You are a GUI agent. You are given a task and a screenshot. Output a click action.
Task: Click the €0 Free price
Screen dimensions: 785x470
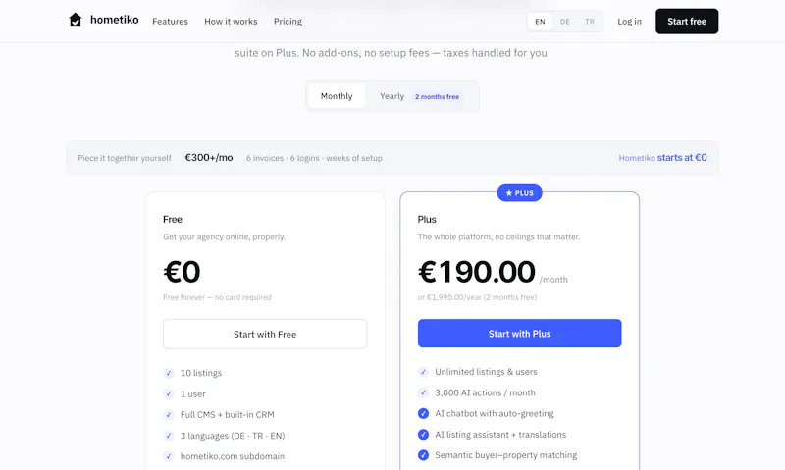pyautogui.click(x=182, y=272)
